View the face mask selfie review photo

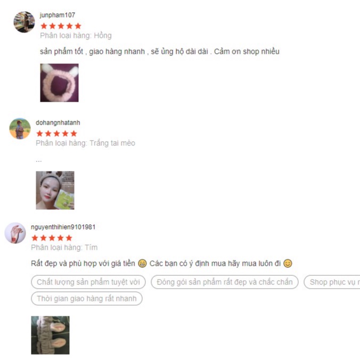coord(55,190)
